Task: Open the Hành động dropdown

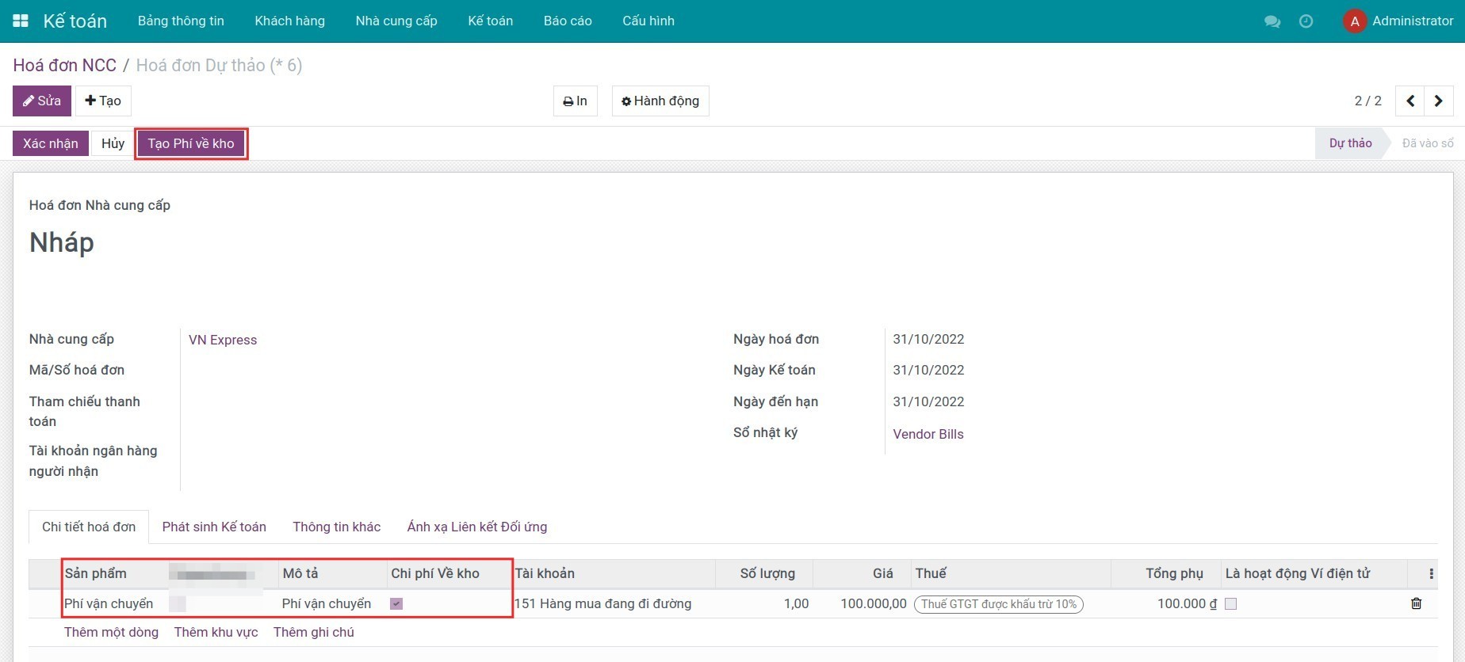Action: [x=660, y=101]
